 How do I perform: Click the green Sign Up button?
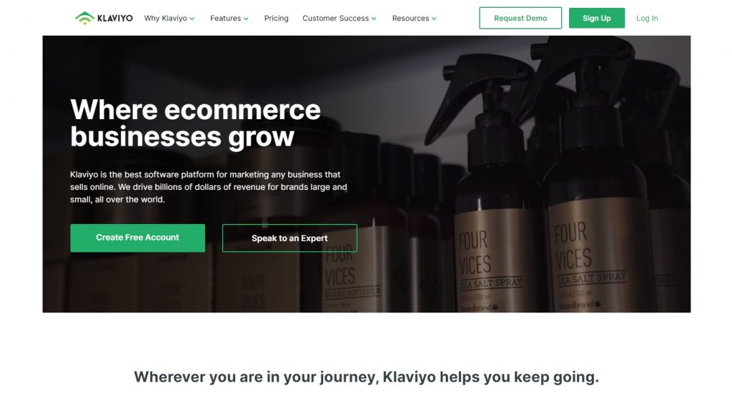click(x=597, y=18)
